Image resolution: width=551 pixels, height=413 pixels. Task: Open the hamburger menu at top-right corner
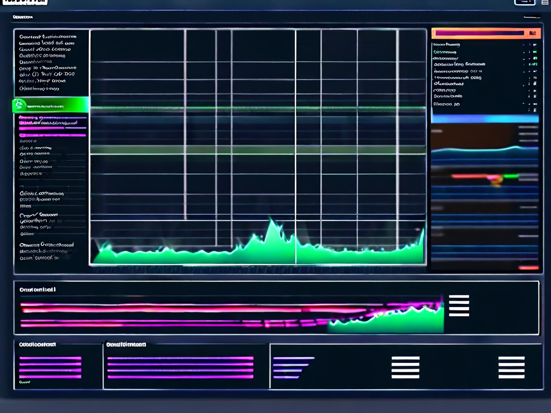pyautogui.click(x=543, y=3)
